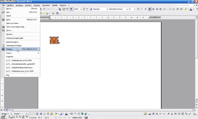Open the Tabella menu

click(55, 5)
